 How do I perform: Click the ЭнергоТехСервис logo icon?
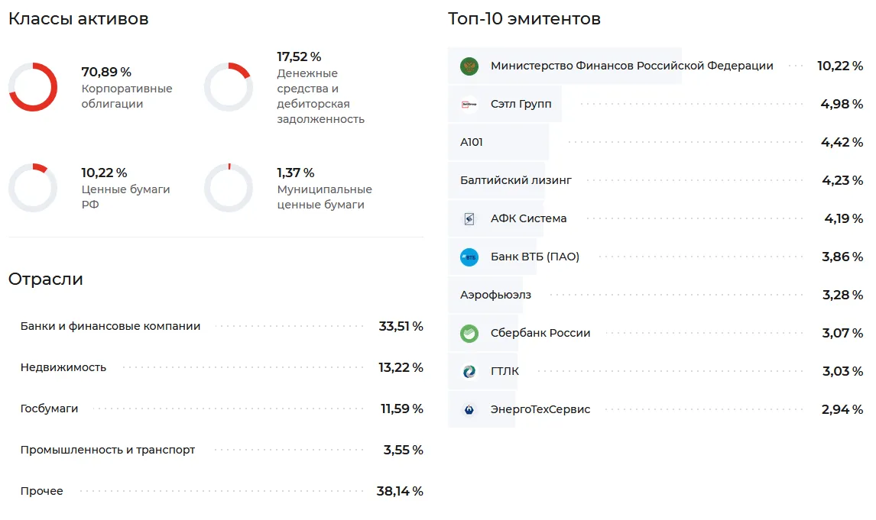click(469, 410)
